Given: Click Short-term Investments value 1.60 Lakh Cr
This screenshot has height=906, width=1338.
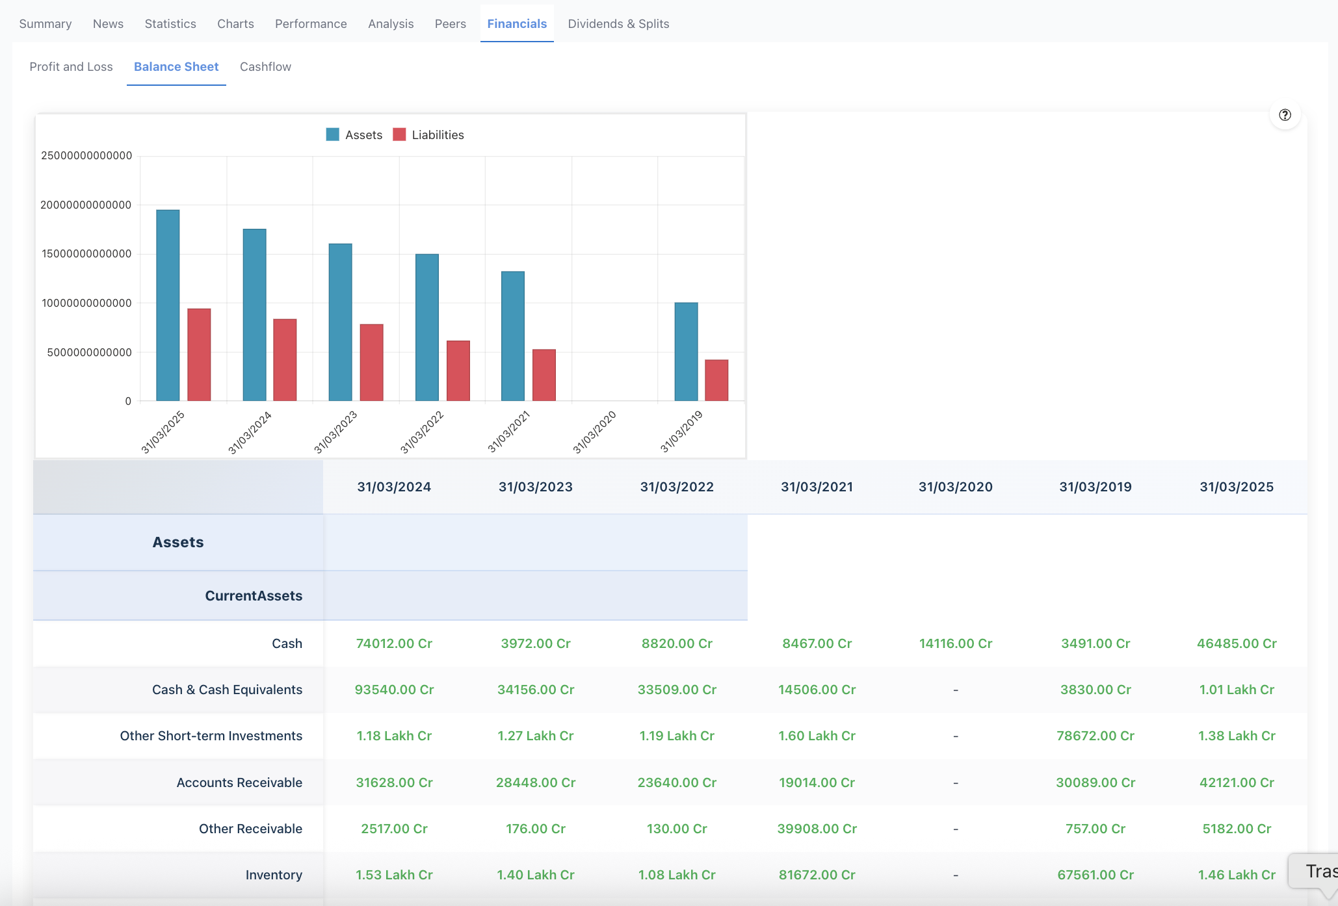Looking at the screenshot, I should [x=817, y=736].
